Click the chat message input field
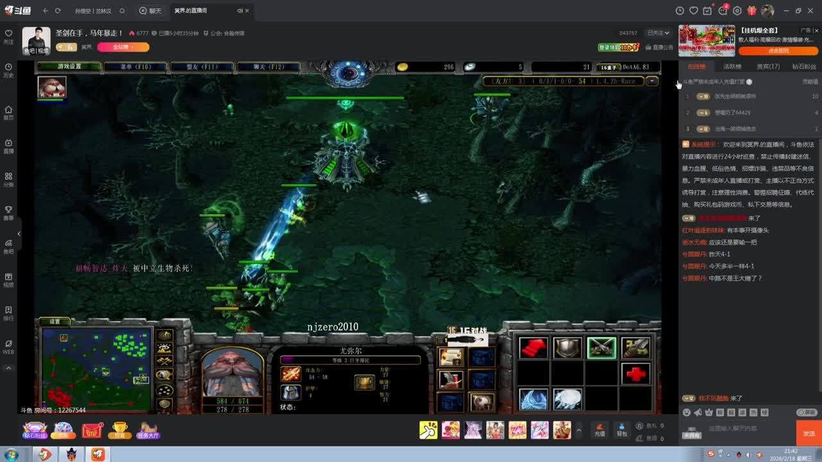822x462 pixels. pos(748,429)
